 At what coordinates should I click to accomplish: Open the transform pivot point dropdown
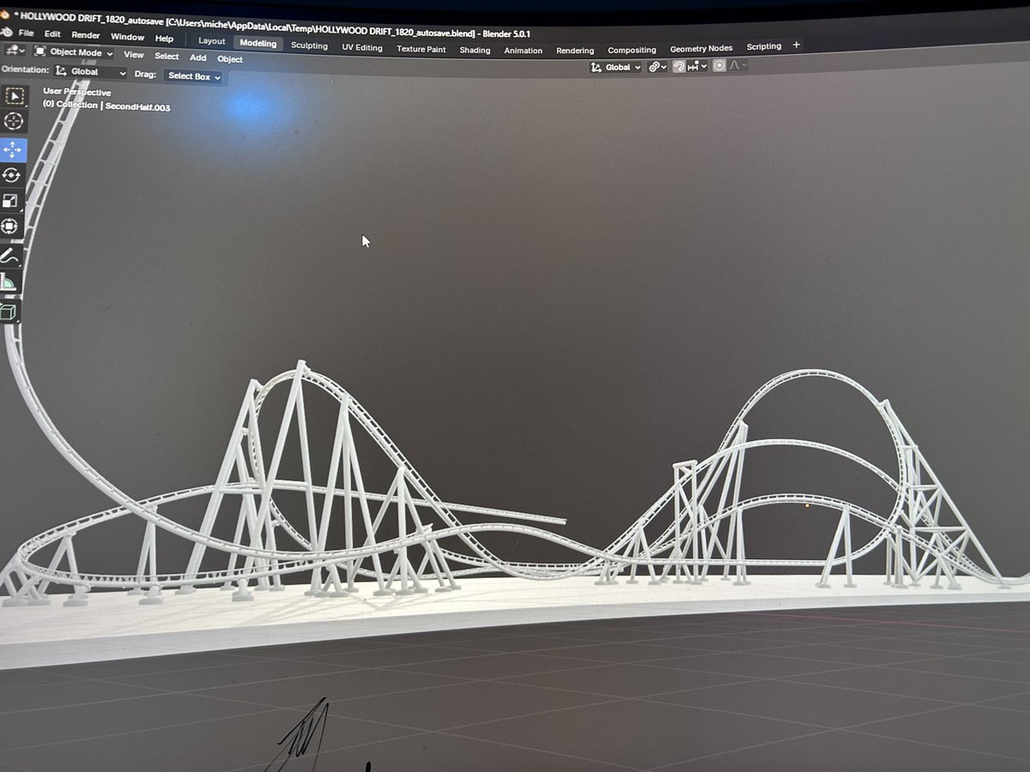[x=657, y=67]
